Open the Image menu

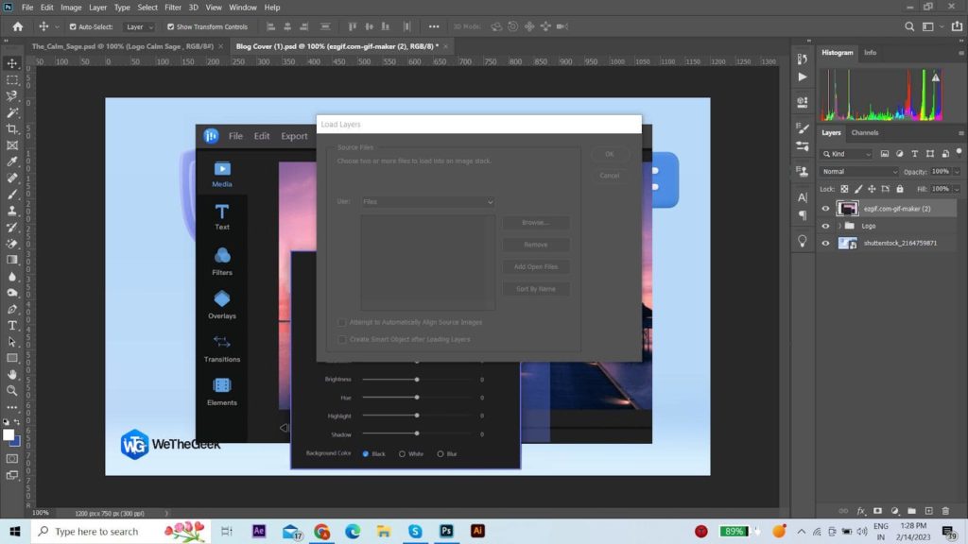71,8
